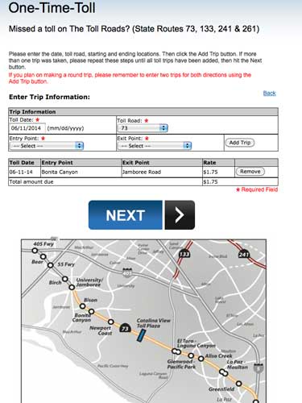
Task: Select the Newport Coast circle marker
Action: pos(111,322)
